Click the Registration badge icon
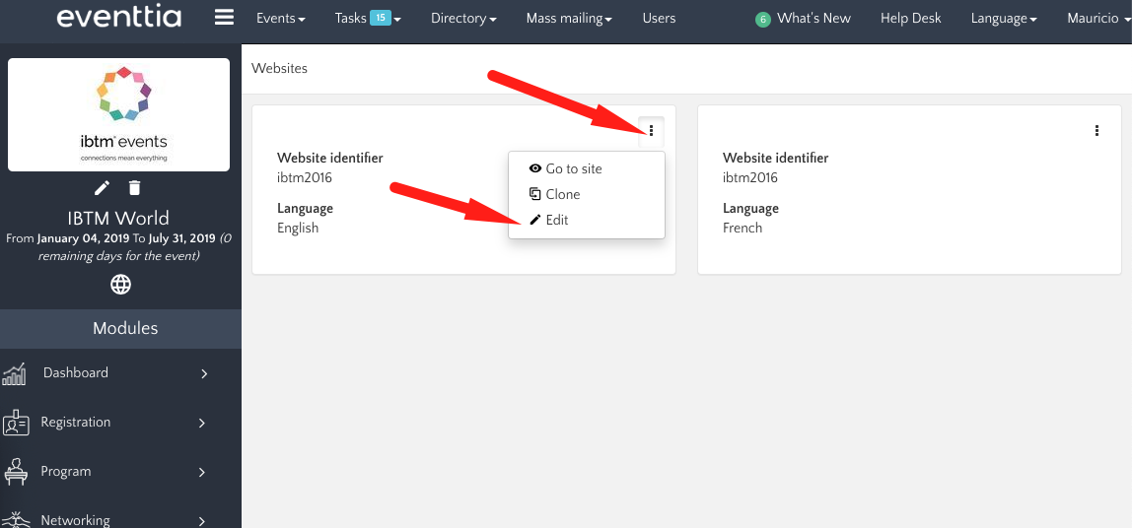 [x=15, y=423]
